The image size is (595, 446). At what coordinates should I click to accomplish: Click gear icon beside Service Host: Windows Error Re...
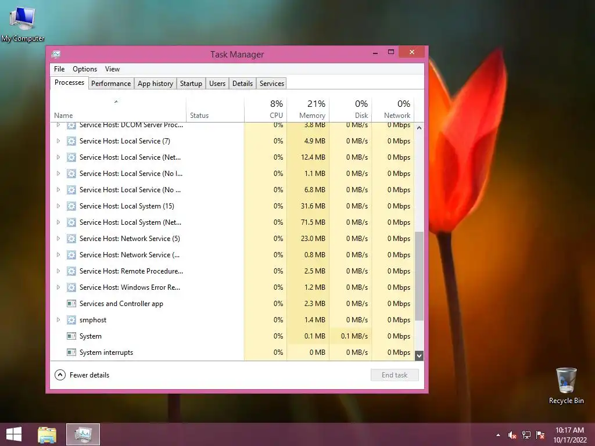point(71,287)
